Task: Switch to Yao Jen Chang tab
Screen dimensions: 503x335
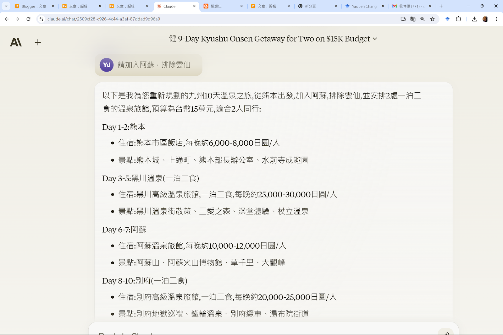Action: click(364, 6)
